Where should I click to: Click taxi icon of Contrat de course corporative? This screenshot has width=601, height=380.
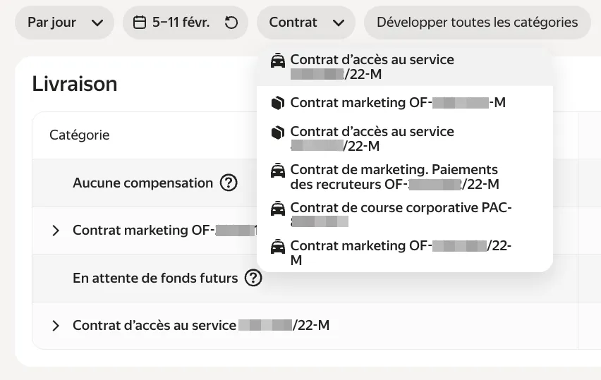278,209
